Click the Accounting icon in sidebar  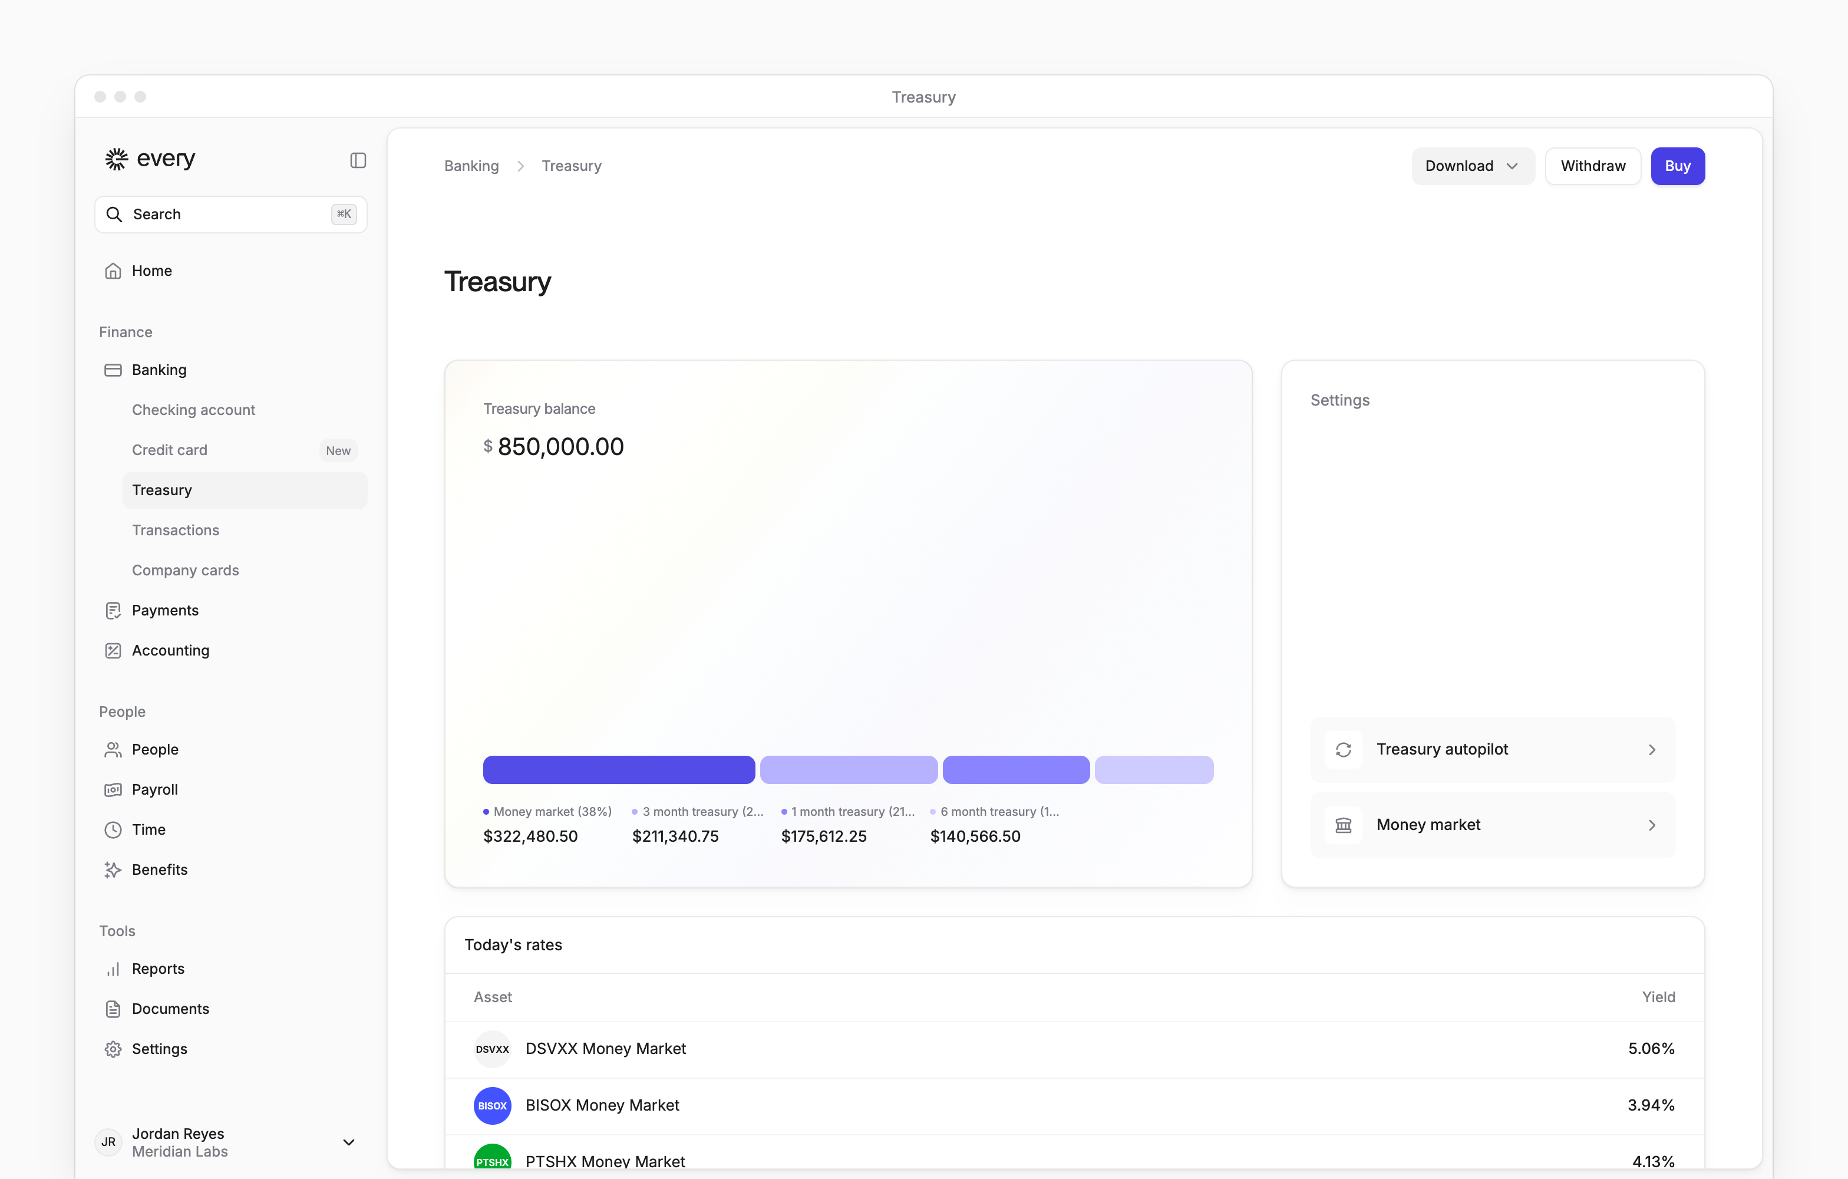(113, 650)
